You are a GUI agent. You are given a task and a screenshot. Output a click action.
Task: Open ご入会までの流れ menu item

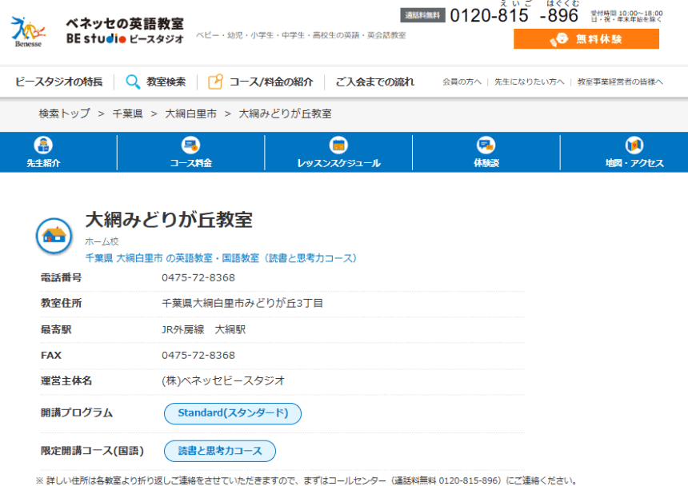click(x=374, y=82)
